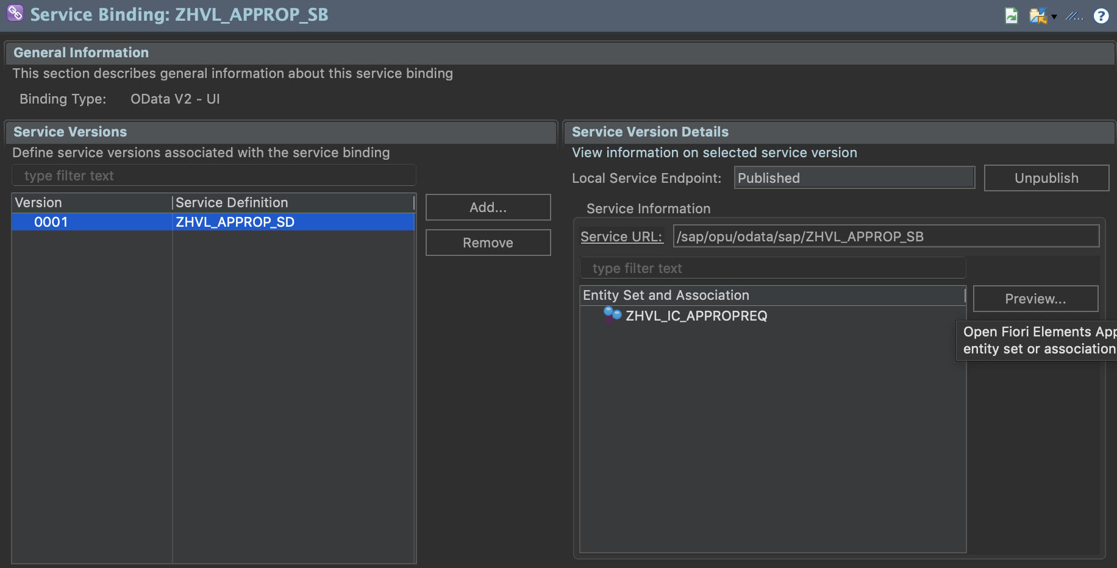Click the Service Binding chain icon in the header
The image size is (1117, 568).
click(x=14, y=13)
